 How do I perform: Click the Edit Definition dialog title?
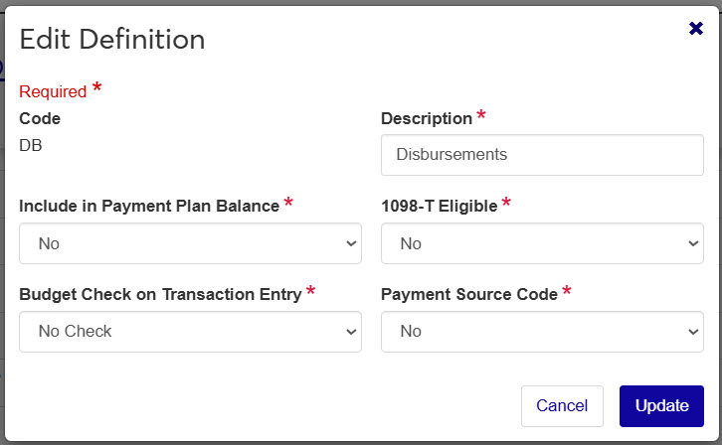[112, 40]
